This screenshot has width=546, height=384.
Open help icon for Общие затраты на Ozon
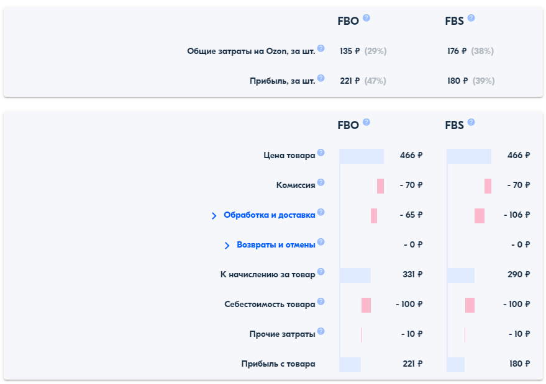(321, 48)
